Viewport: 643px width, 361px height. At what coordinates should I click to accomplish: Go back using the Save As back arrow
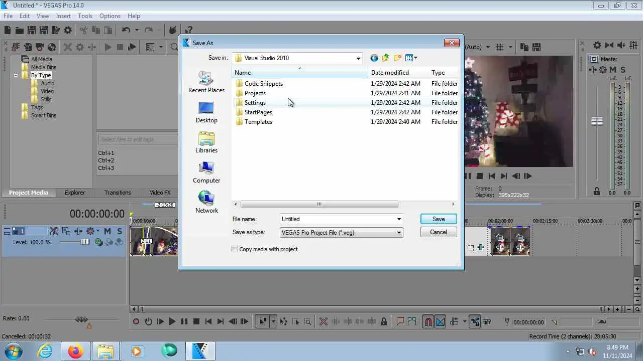coord(374,58)
